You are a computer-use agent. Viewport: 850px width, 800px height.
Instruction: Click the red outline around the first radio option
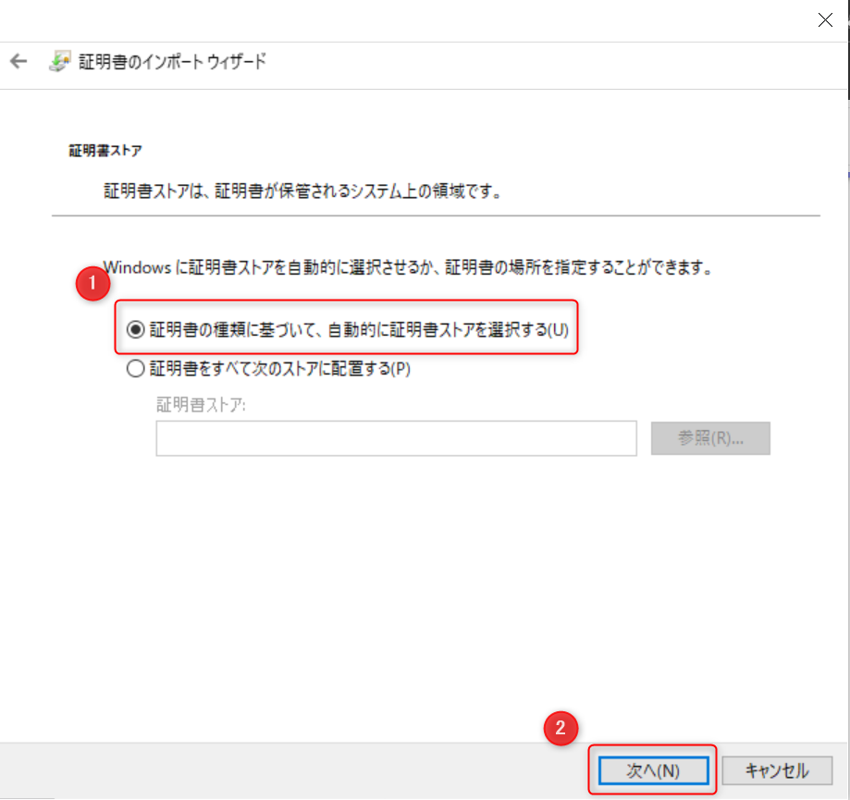[x=347, y=301]
